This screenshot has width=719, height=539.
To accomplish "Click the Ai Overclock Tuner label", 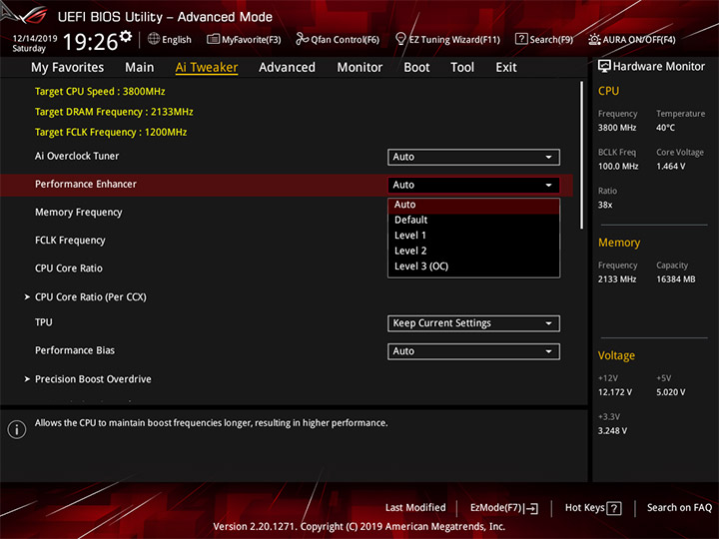I will [77, 157].
